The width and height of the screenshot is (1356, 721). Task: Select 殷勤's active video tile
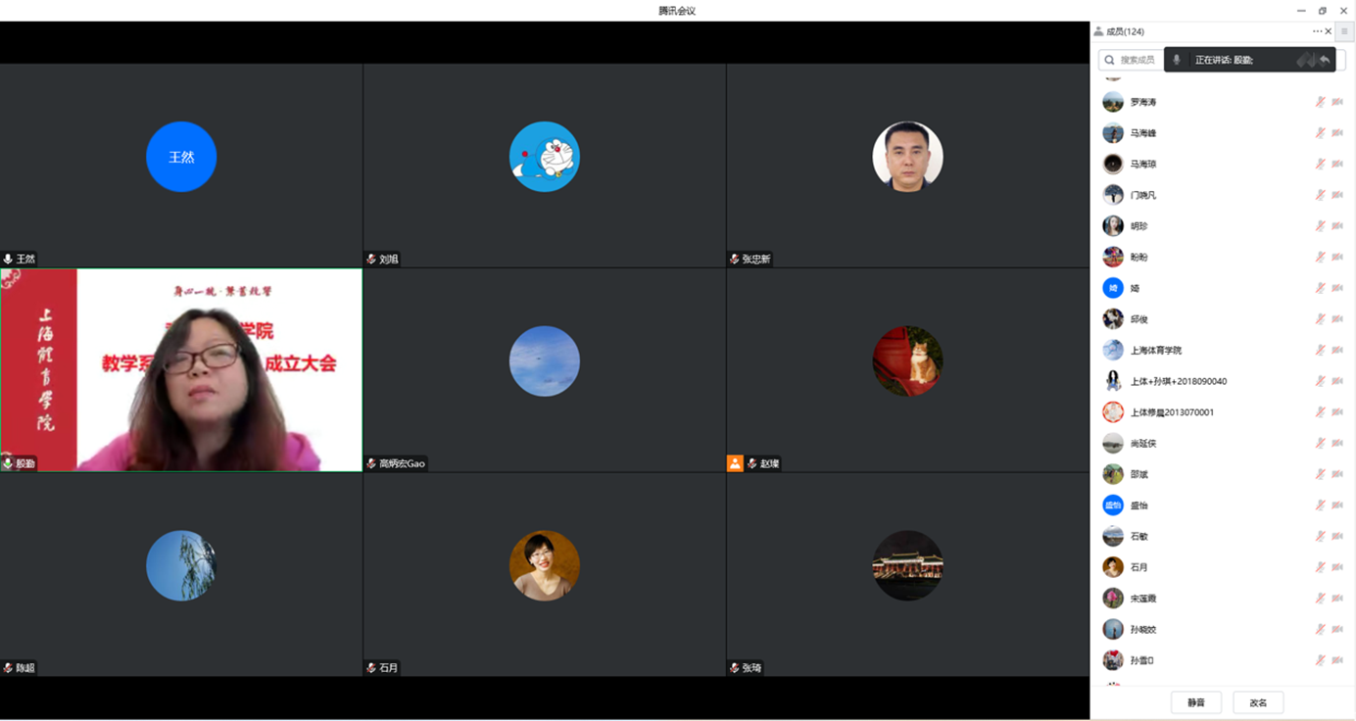point(181,370)
